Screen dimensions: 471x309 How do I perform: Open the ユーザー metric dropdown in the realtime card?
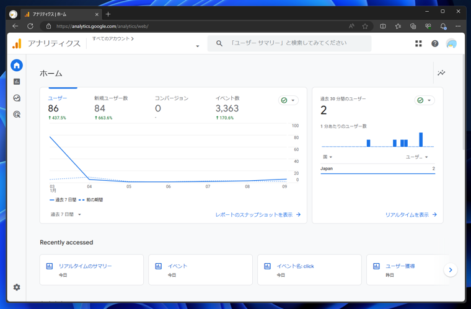pos(416,157)
